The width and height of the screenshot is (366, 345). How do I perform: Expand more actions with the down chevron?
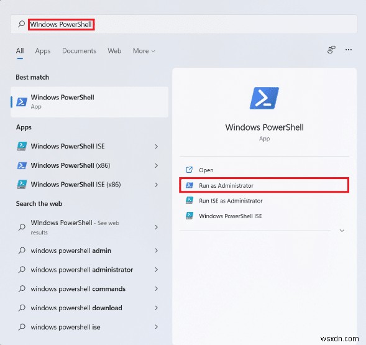[342, 231]
